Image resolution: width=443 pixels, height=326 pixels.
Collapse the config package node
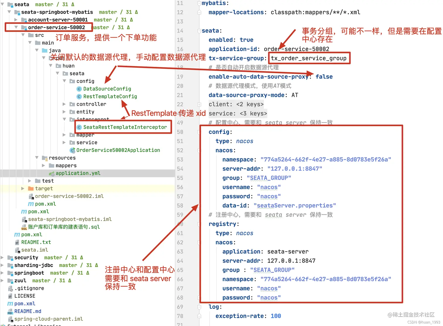coord(64,81)
